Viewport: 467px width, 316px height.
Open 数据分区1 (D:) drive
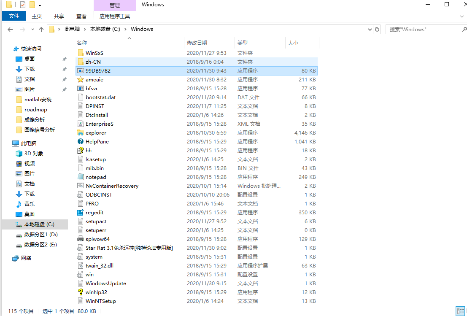tap(41, 235)
